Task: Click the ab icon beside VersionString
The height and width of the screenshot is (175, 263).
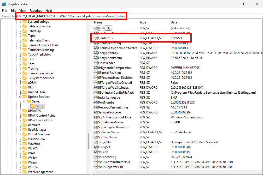Action: coord(95,157)
